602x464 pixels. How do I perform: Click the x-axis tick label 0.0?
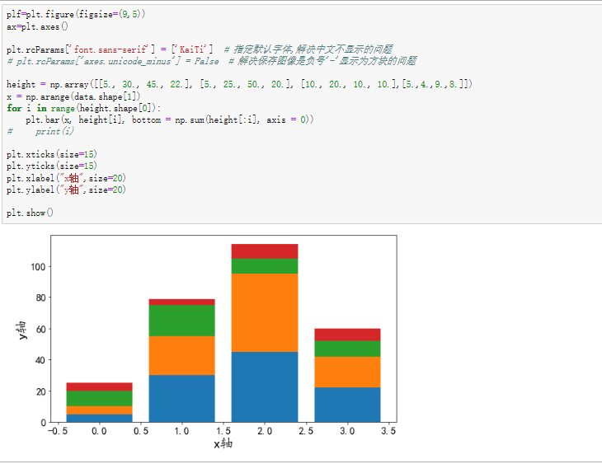click(99, 431)
